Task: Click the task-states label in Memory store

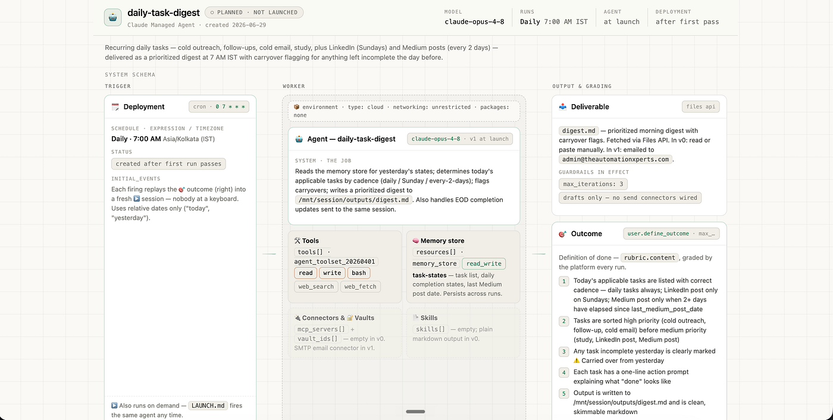Action: (x=430, y=275)
